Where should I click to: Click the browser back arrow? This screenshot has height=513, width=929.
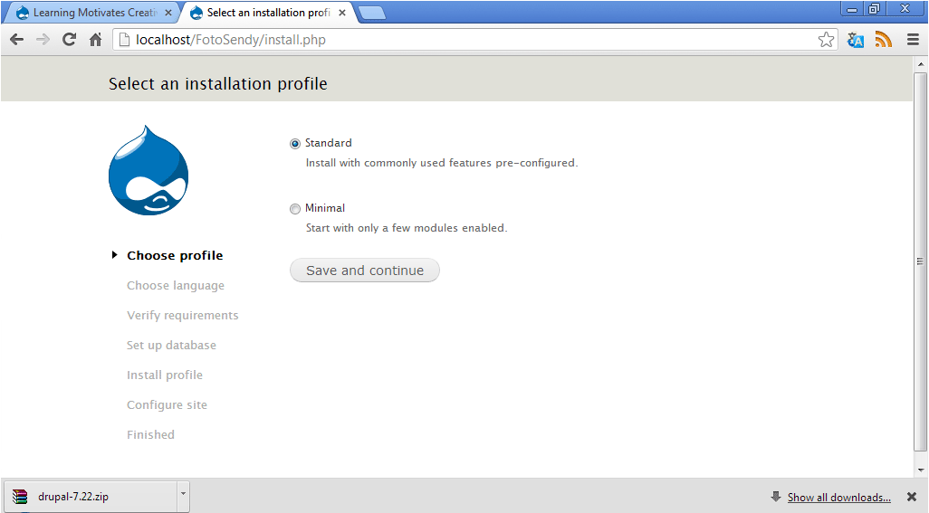(16, 40)
